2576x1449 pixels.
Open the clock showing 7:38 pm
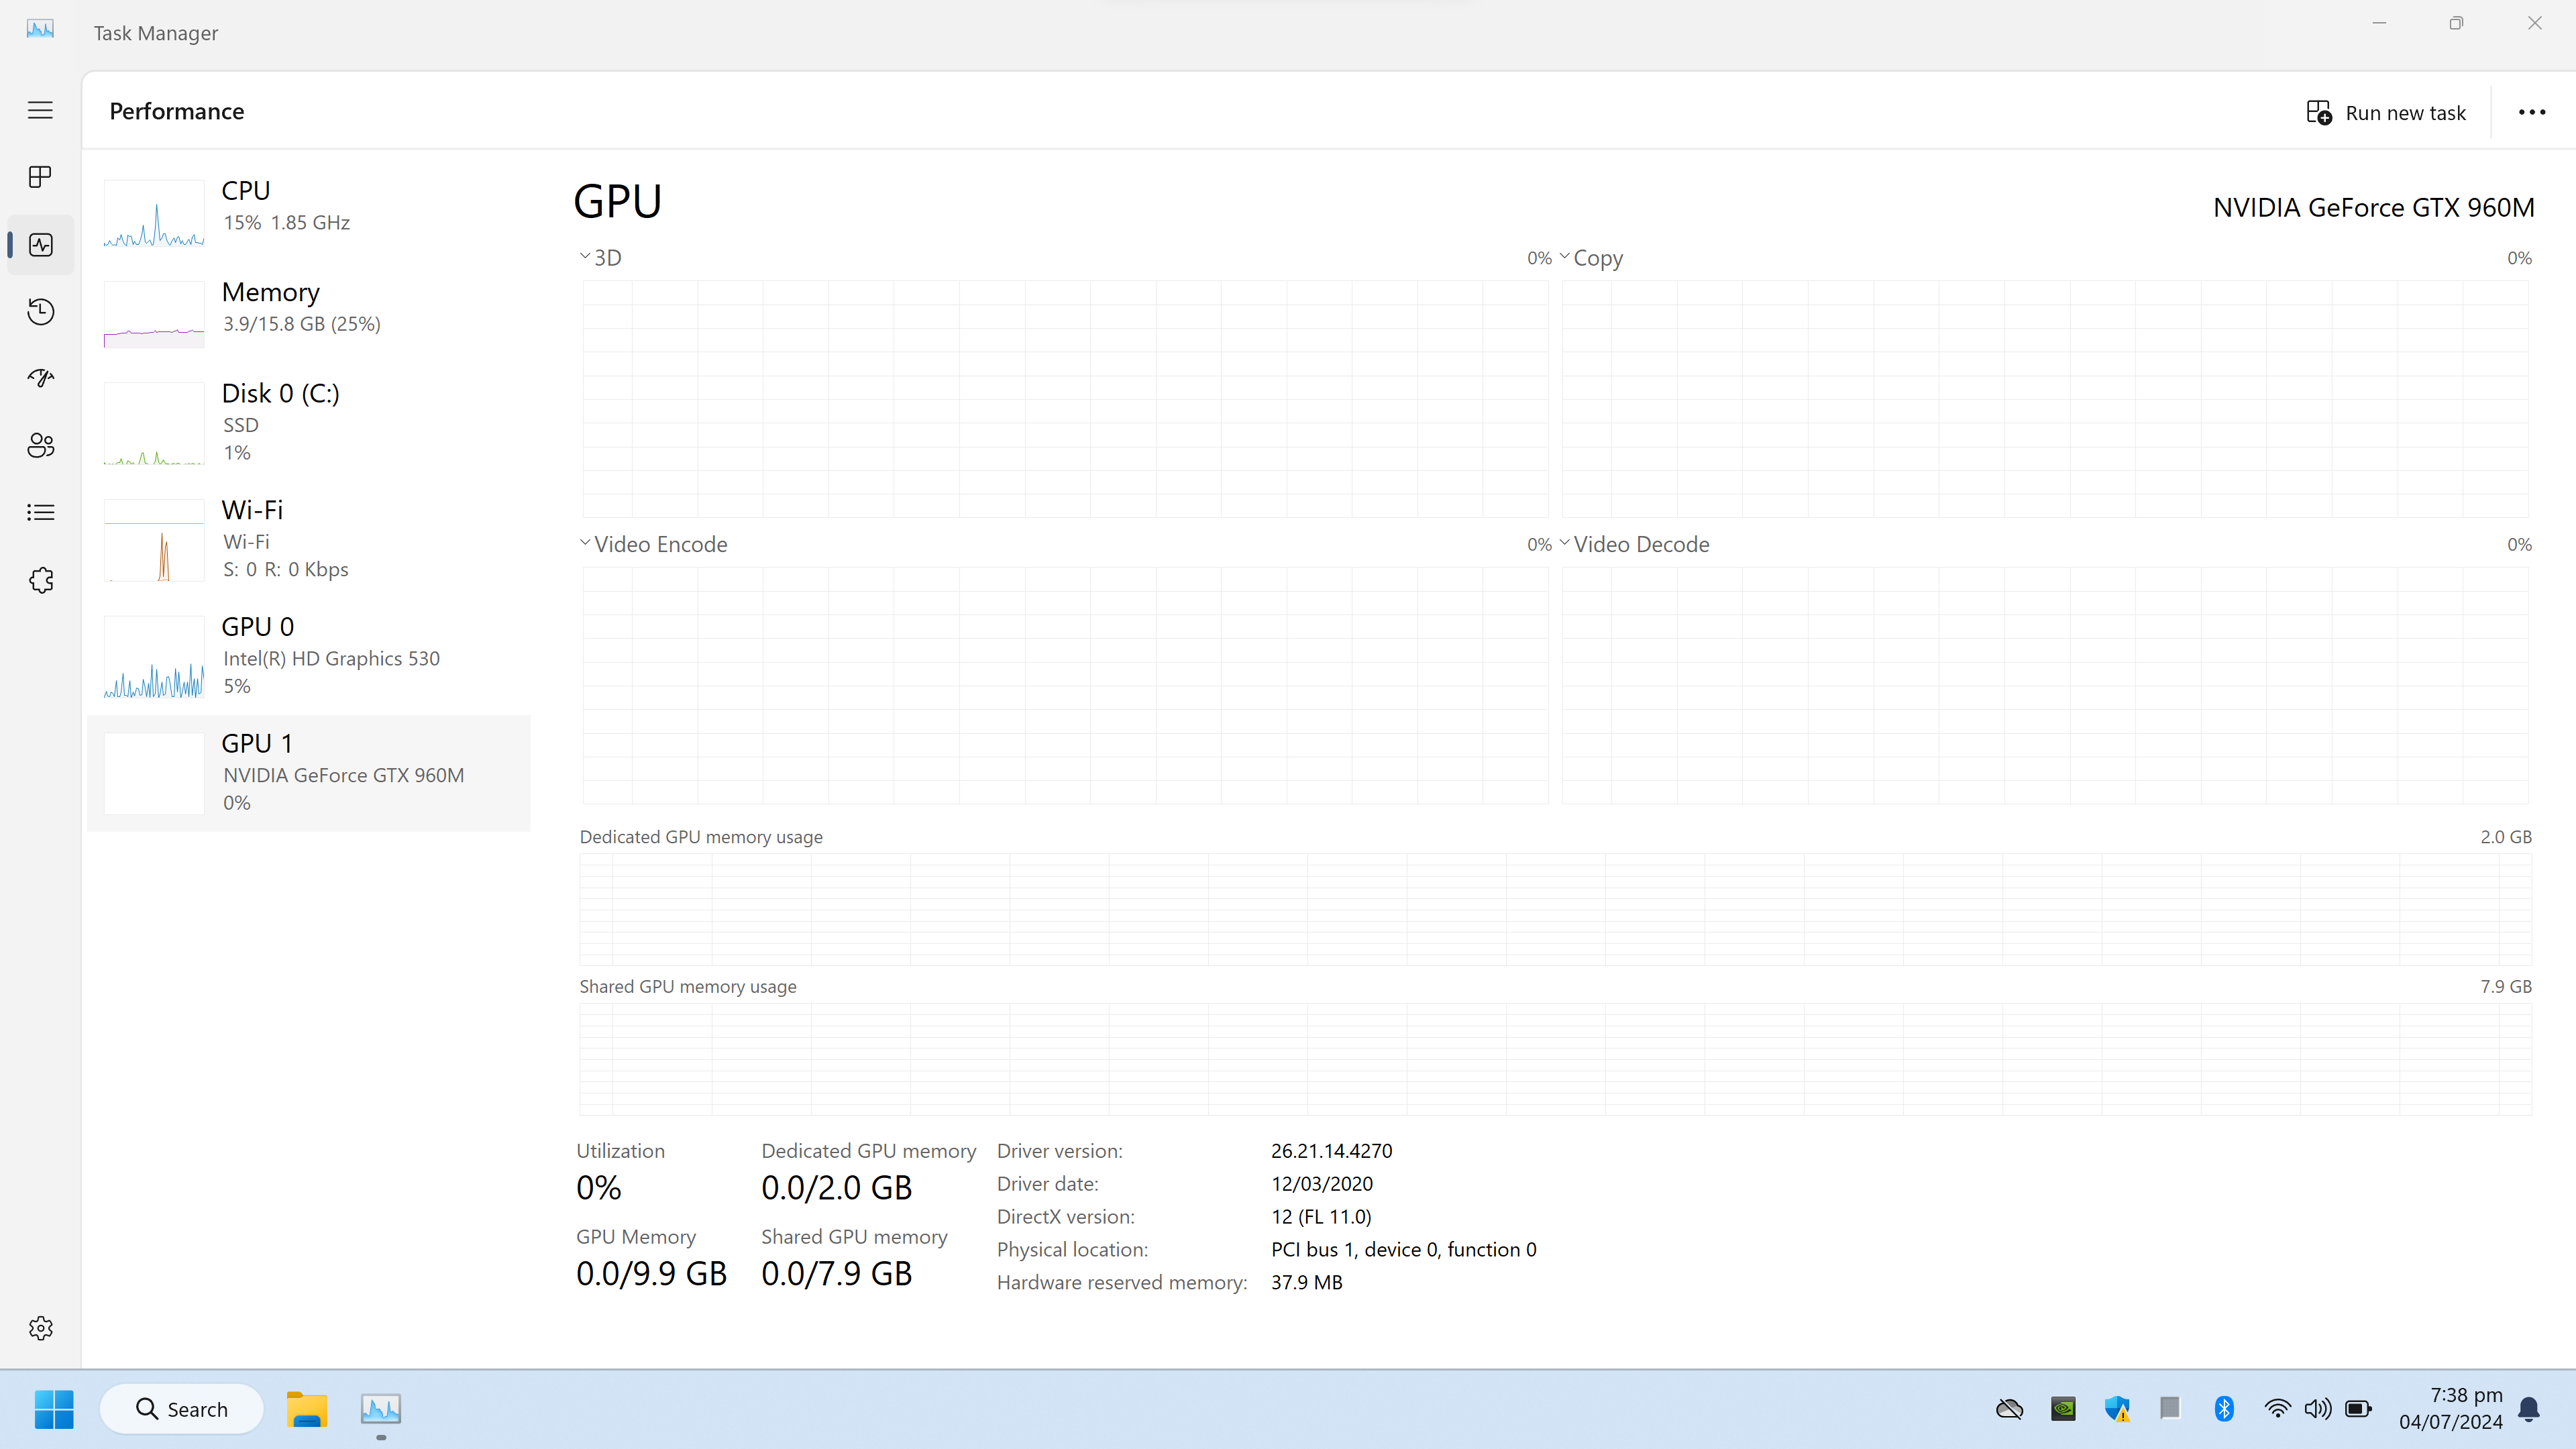coord(2451,1408)
